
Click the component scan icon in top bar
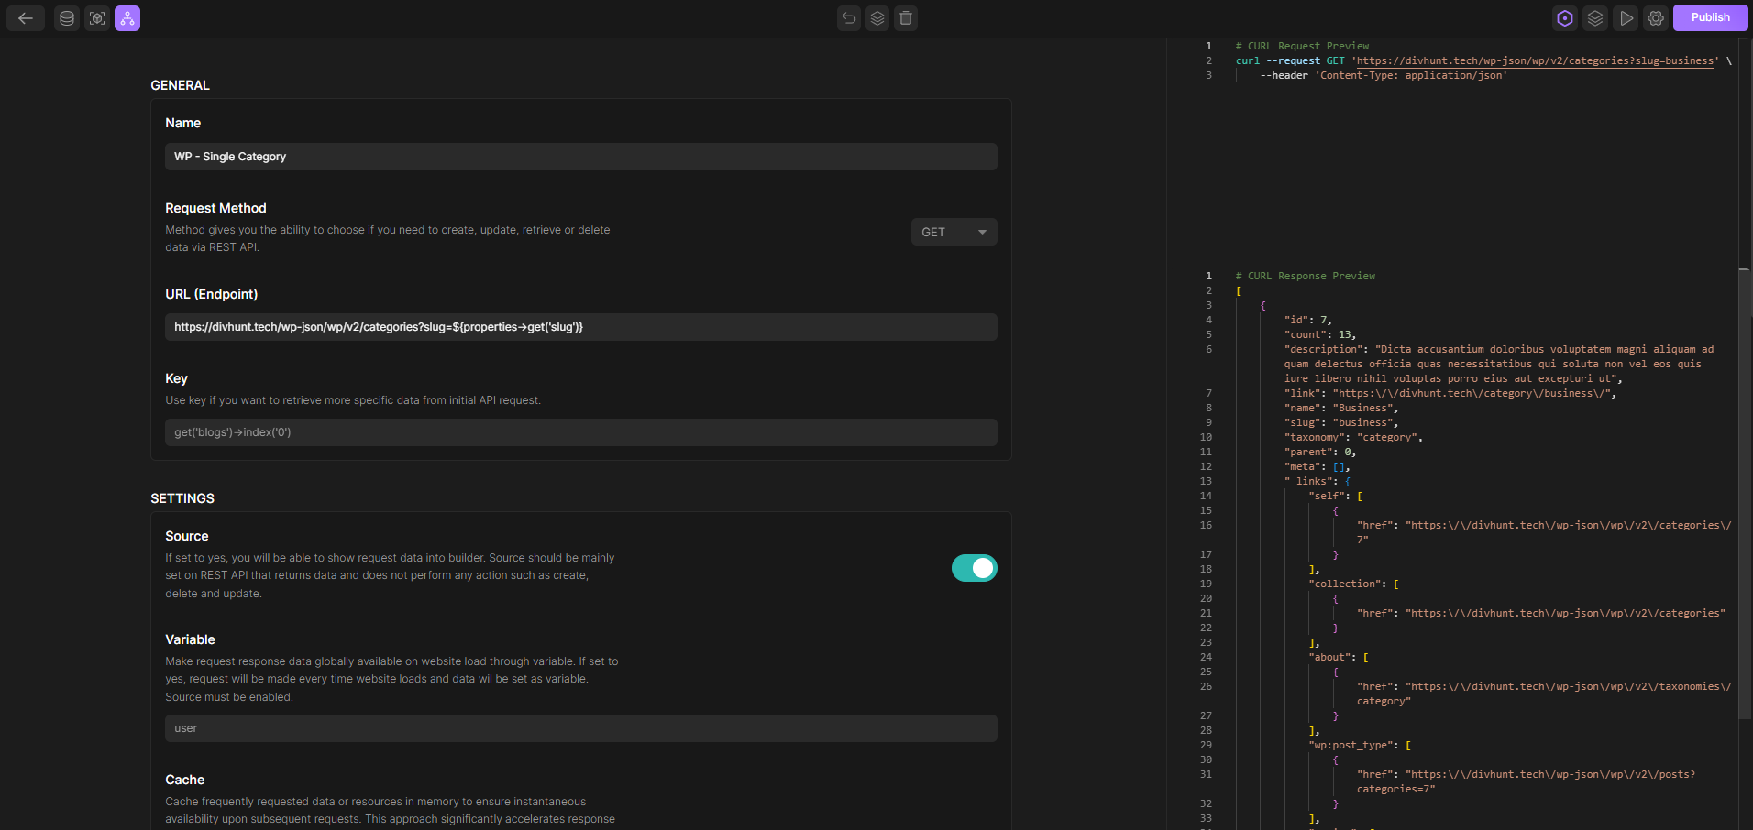[x=97, y=18]
